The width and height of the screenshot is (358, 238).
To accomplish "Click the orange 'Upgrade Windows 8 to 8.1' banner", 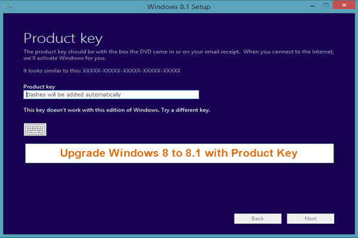I will (x=179, y=153).
